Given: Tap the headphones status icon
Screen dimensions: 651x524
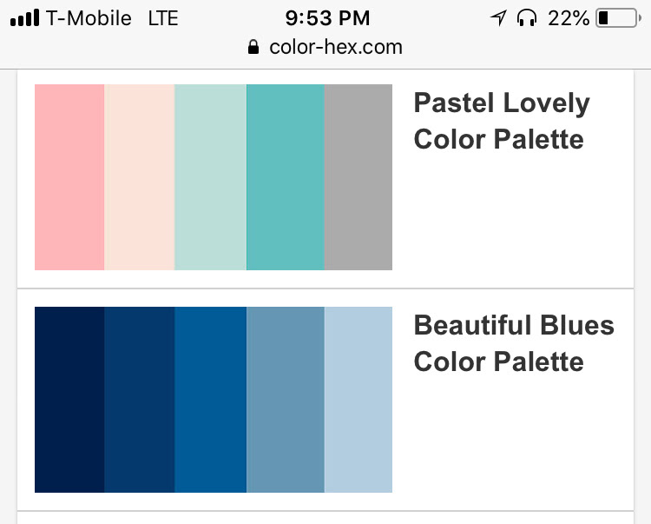Looking at the screenshot, I should (x=526, y=18).
